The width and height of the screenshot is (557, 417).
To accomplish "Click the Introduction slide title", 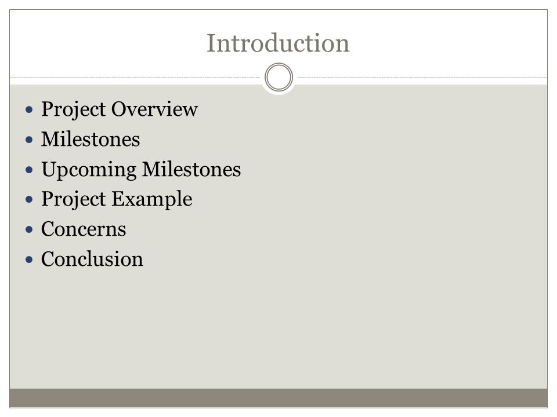I will click(278, 43).
